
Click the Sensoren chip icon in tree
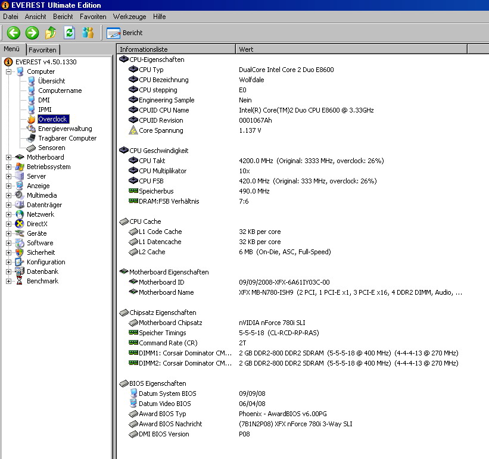[x=31, y=148]
